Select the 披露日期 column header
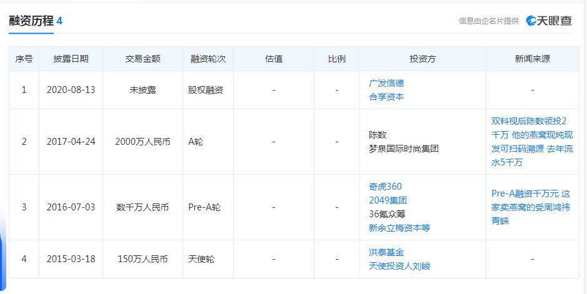This screenshot has height=294, width=587. point(71,59)
